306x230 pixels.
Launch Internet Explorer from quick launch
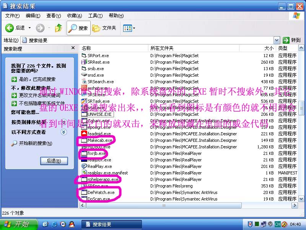click(x=54, y=224)
